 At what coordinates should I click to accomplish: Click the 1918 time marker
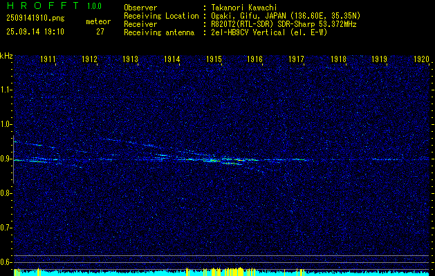tap(339, 59)
